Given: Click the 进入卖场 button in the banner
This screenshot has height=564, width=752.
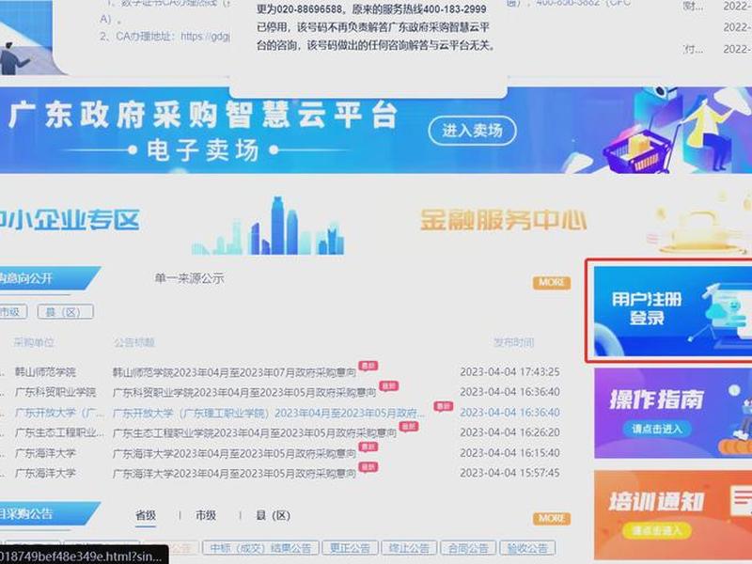Looking at the screenshot, I should pyautogui.click(x=472, y=131).
